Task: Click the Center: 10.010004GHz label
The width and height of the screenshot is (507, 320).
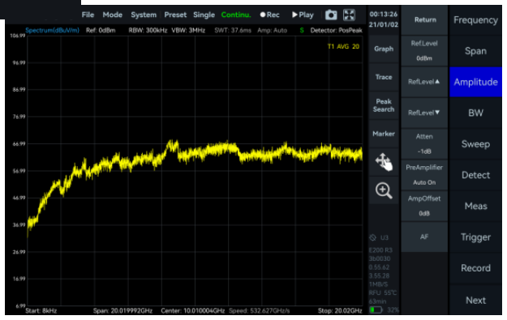Action: click(x=193, y=310)
